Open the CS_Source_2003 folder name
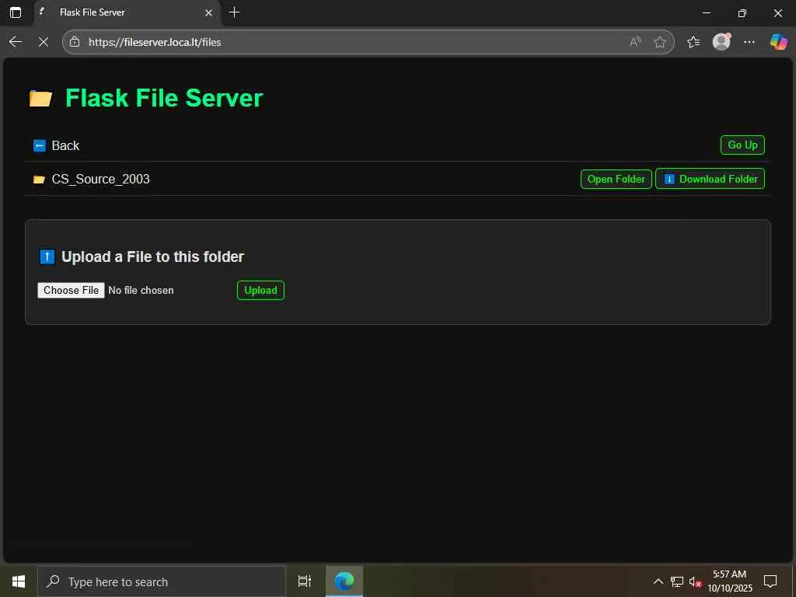796x597 pixels. pos(100,180)
